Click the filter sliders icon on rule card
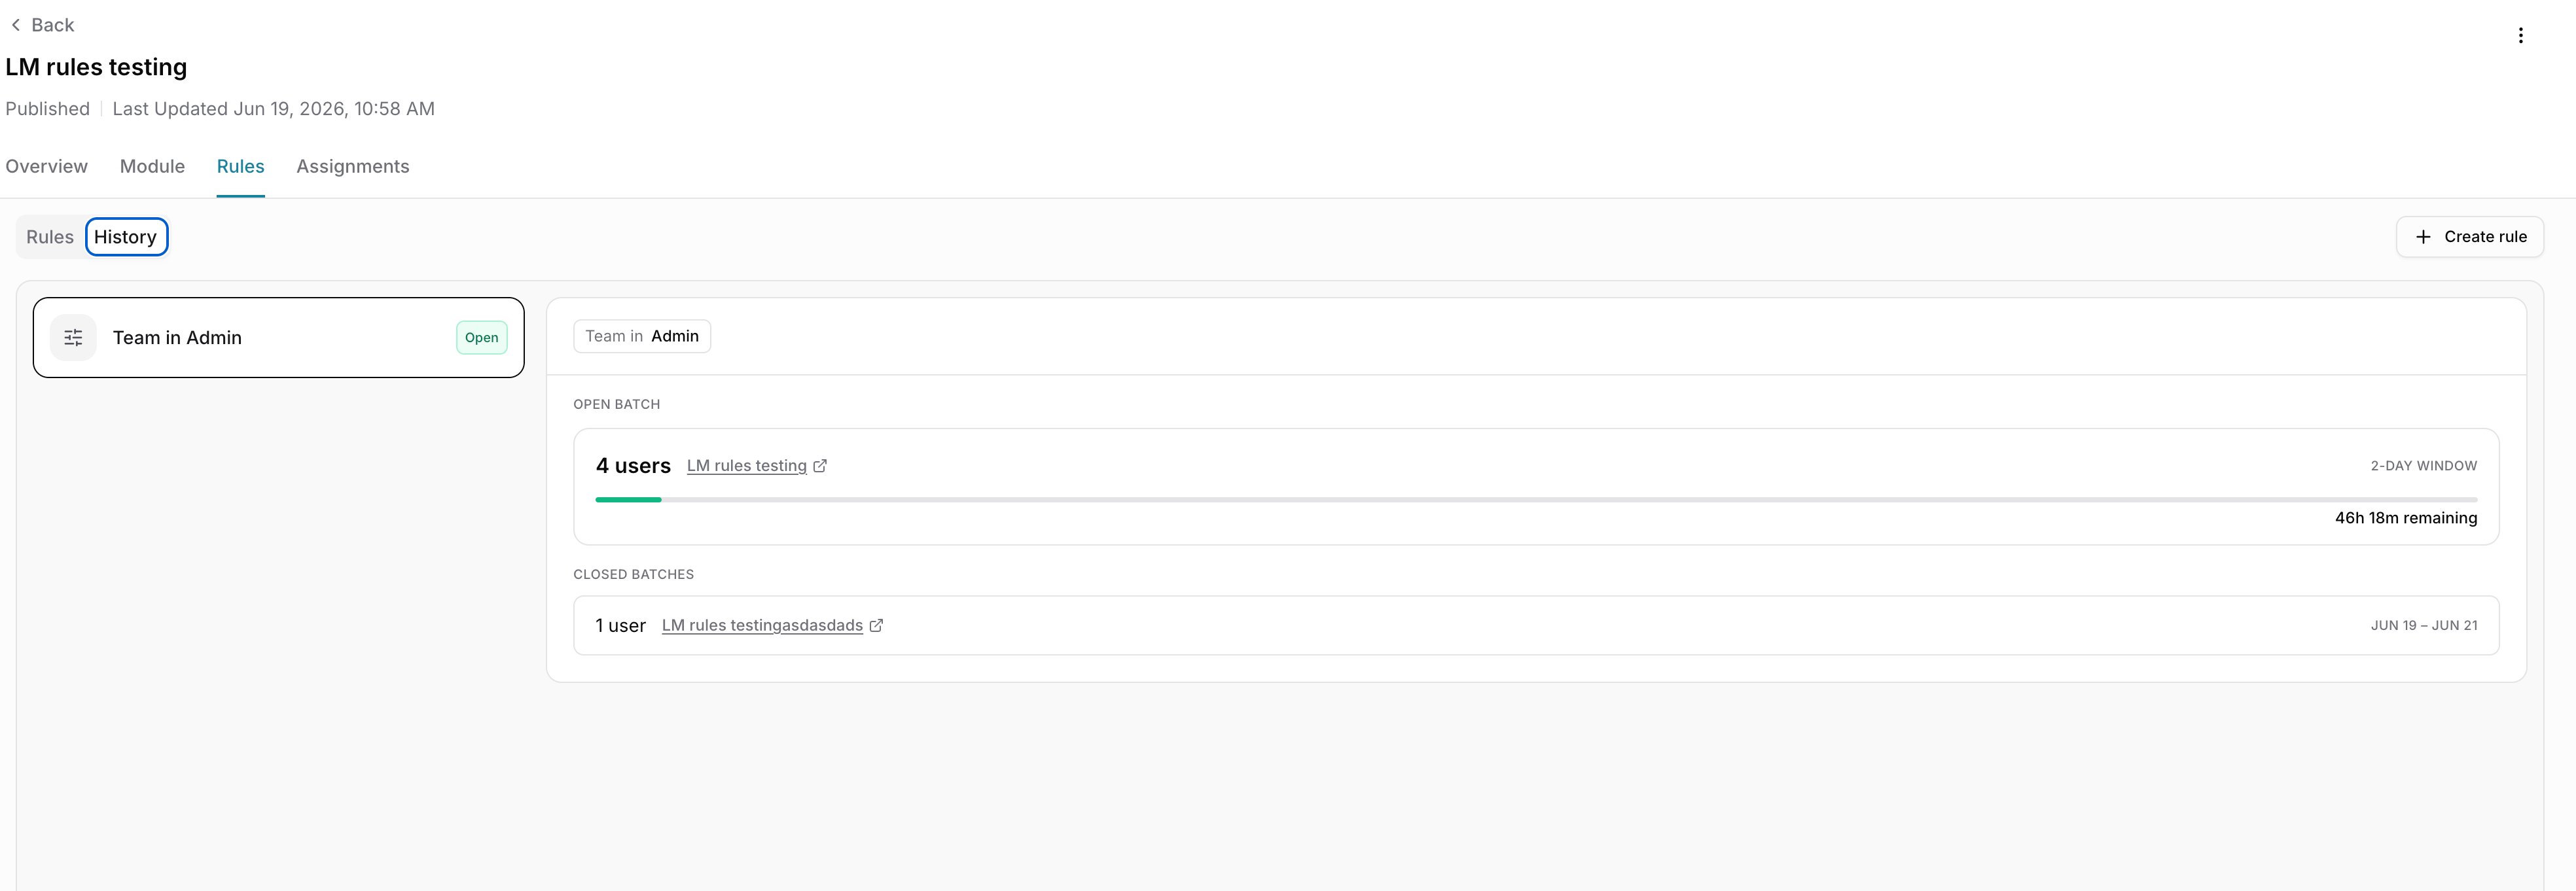 (x=73, y=338)
